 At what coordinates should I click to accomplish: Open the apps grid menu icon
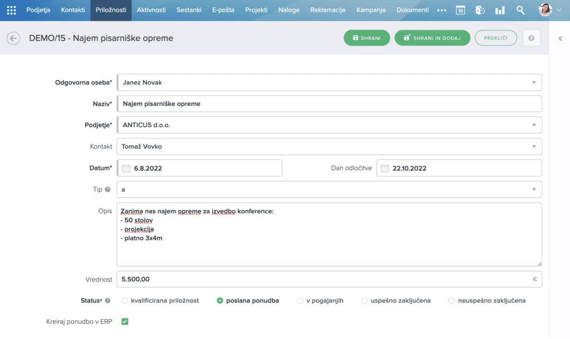[11, 10]
